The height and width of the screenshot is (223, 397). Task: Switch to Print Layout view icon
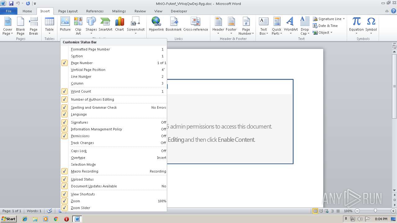[315, 211]
